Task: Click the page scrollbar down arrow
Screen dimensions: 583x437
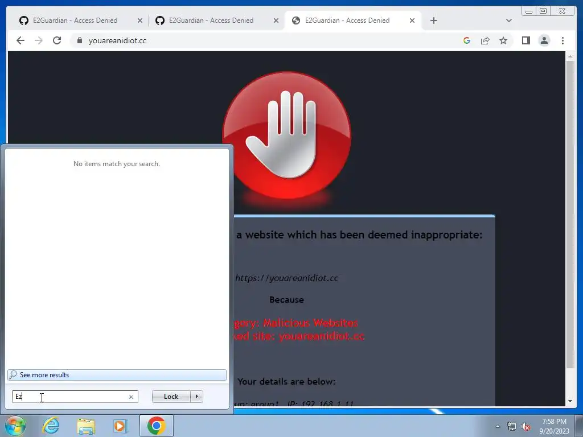Action: tap(570, 401)
